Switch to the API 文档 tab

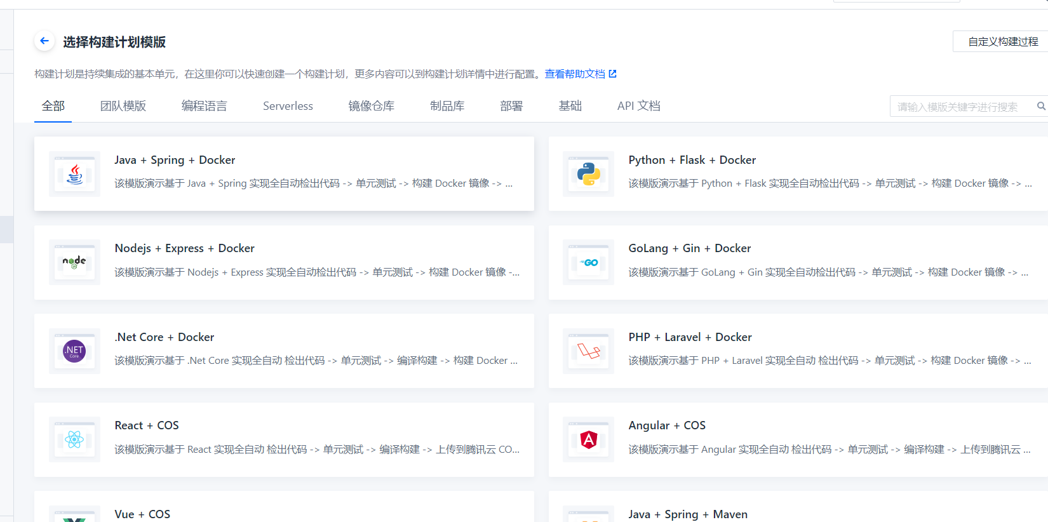pyautogui.click(x=639, y=106)
